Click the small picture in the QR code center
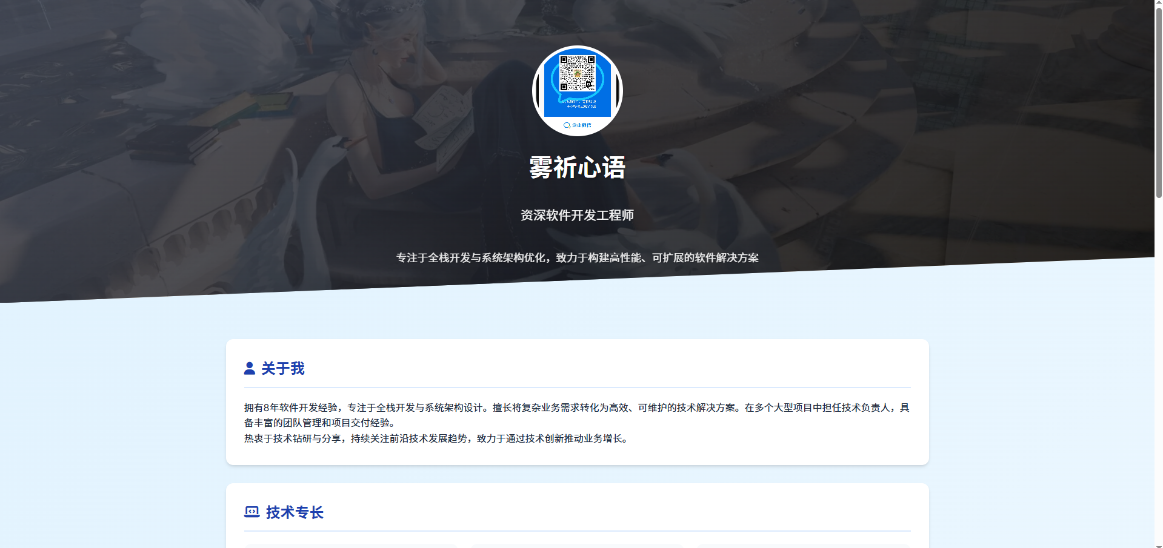 point(577,73)
